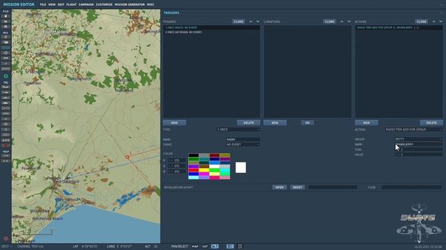Screen dimensions: 446x250
Task: Click DELETE button under Triggers list
Action: pyautogui.click(x=249, y=123)
